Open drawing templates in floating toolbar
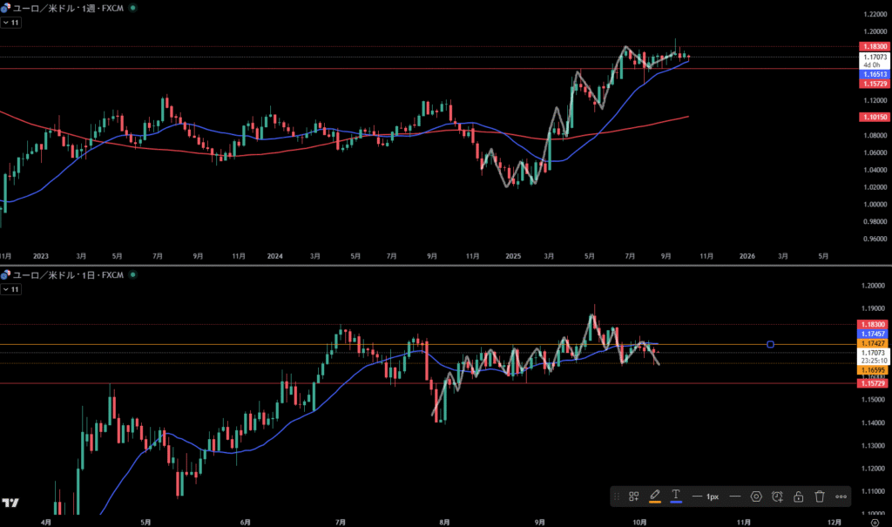892x527 pixels. point(634,497)
